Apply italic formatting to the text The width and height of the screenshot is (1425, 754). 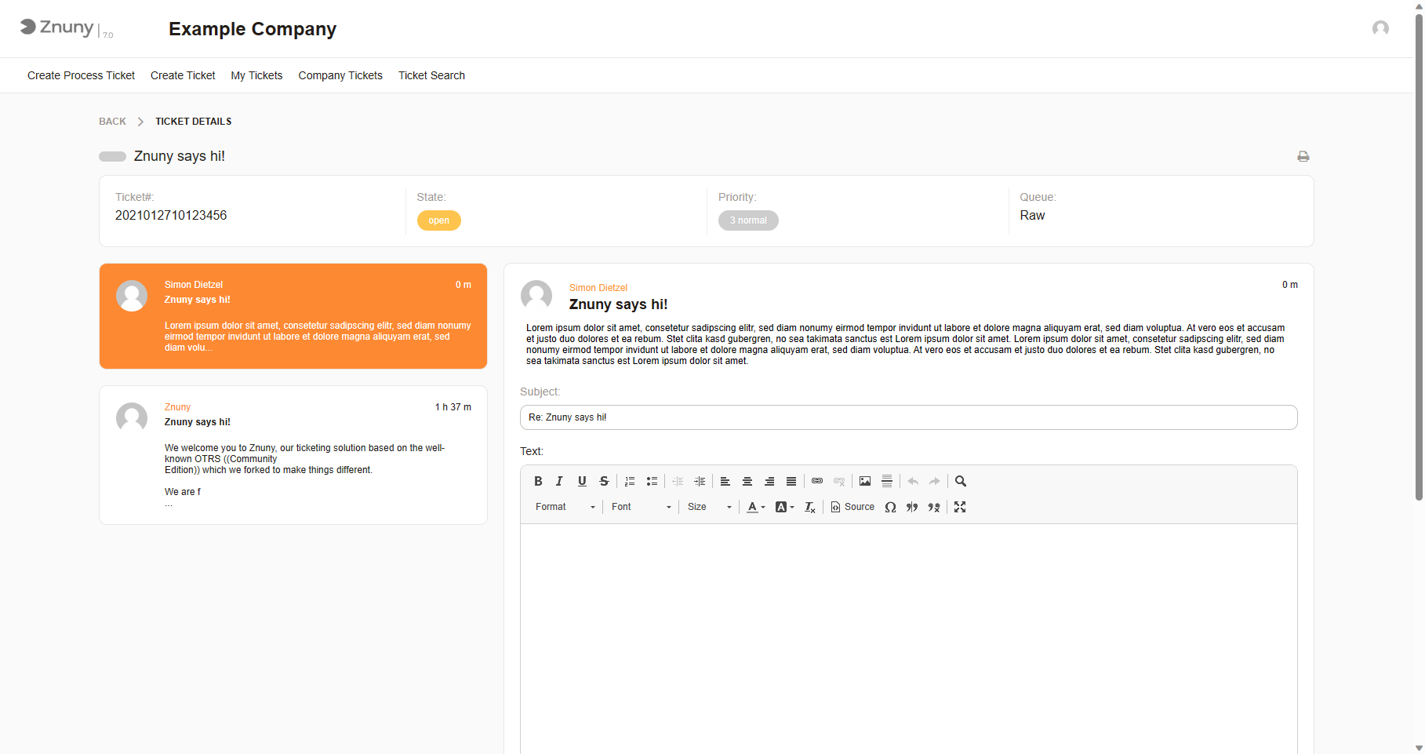tap(560, 481)
